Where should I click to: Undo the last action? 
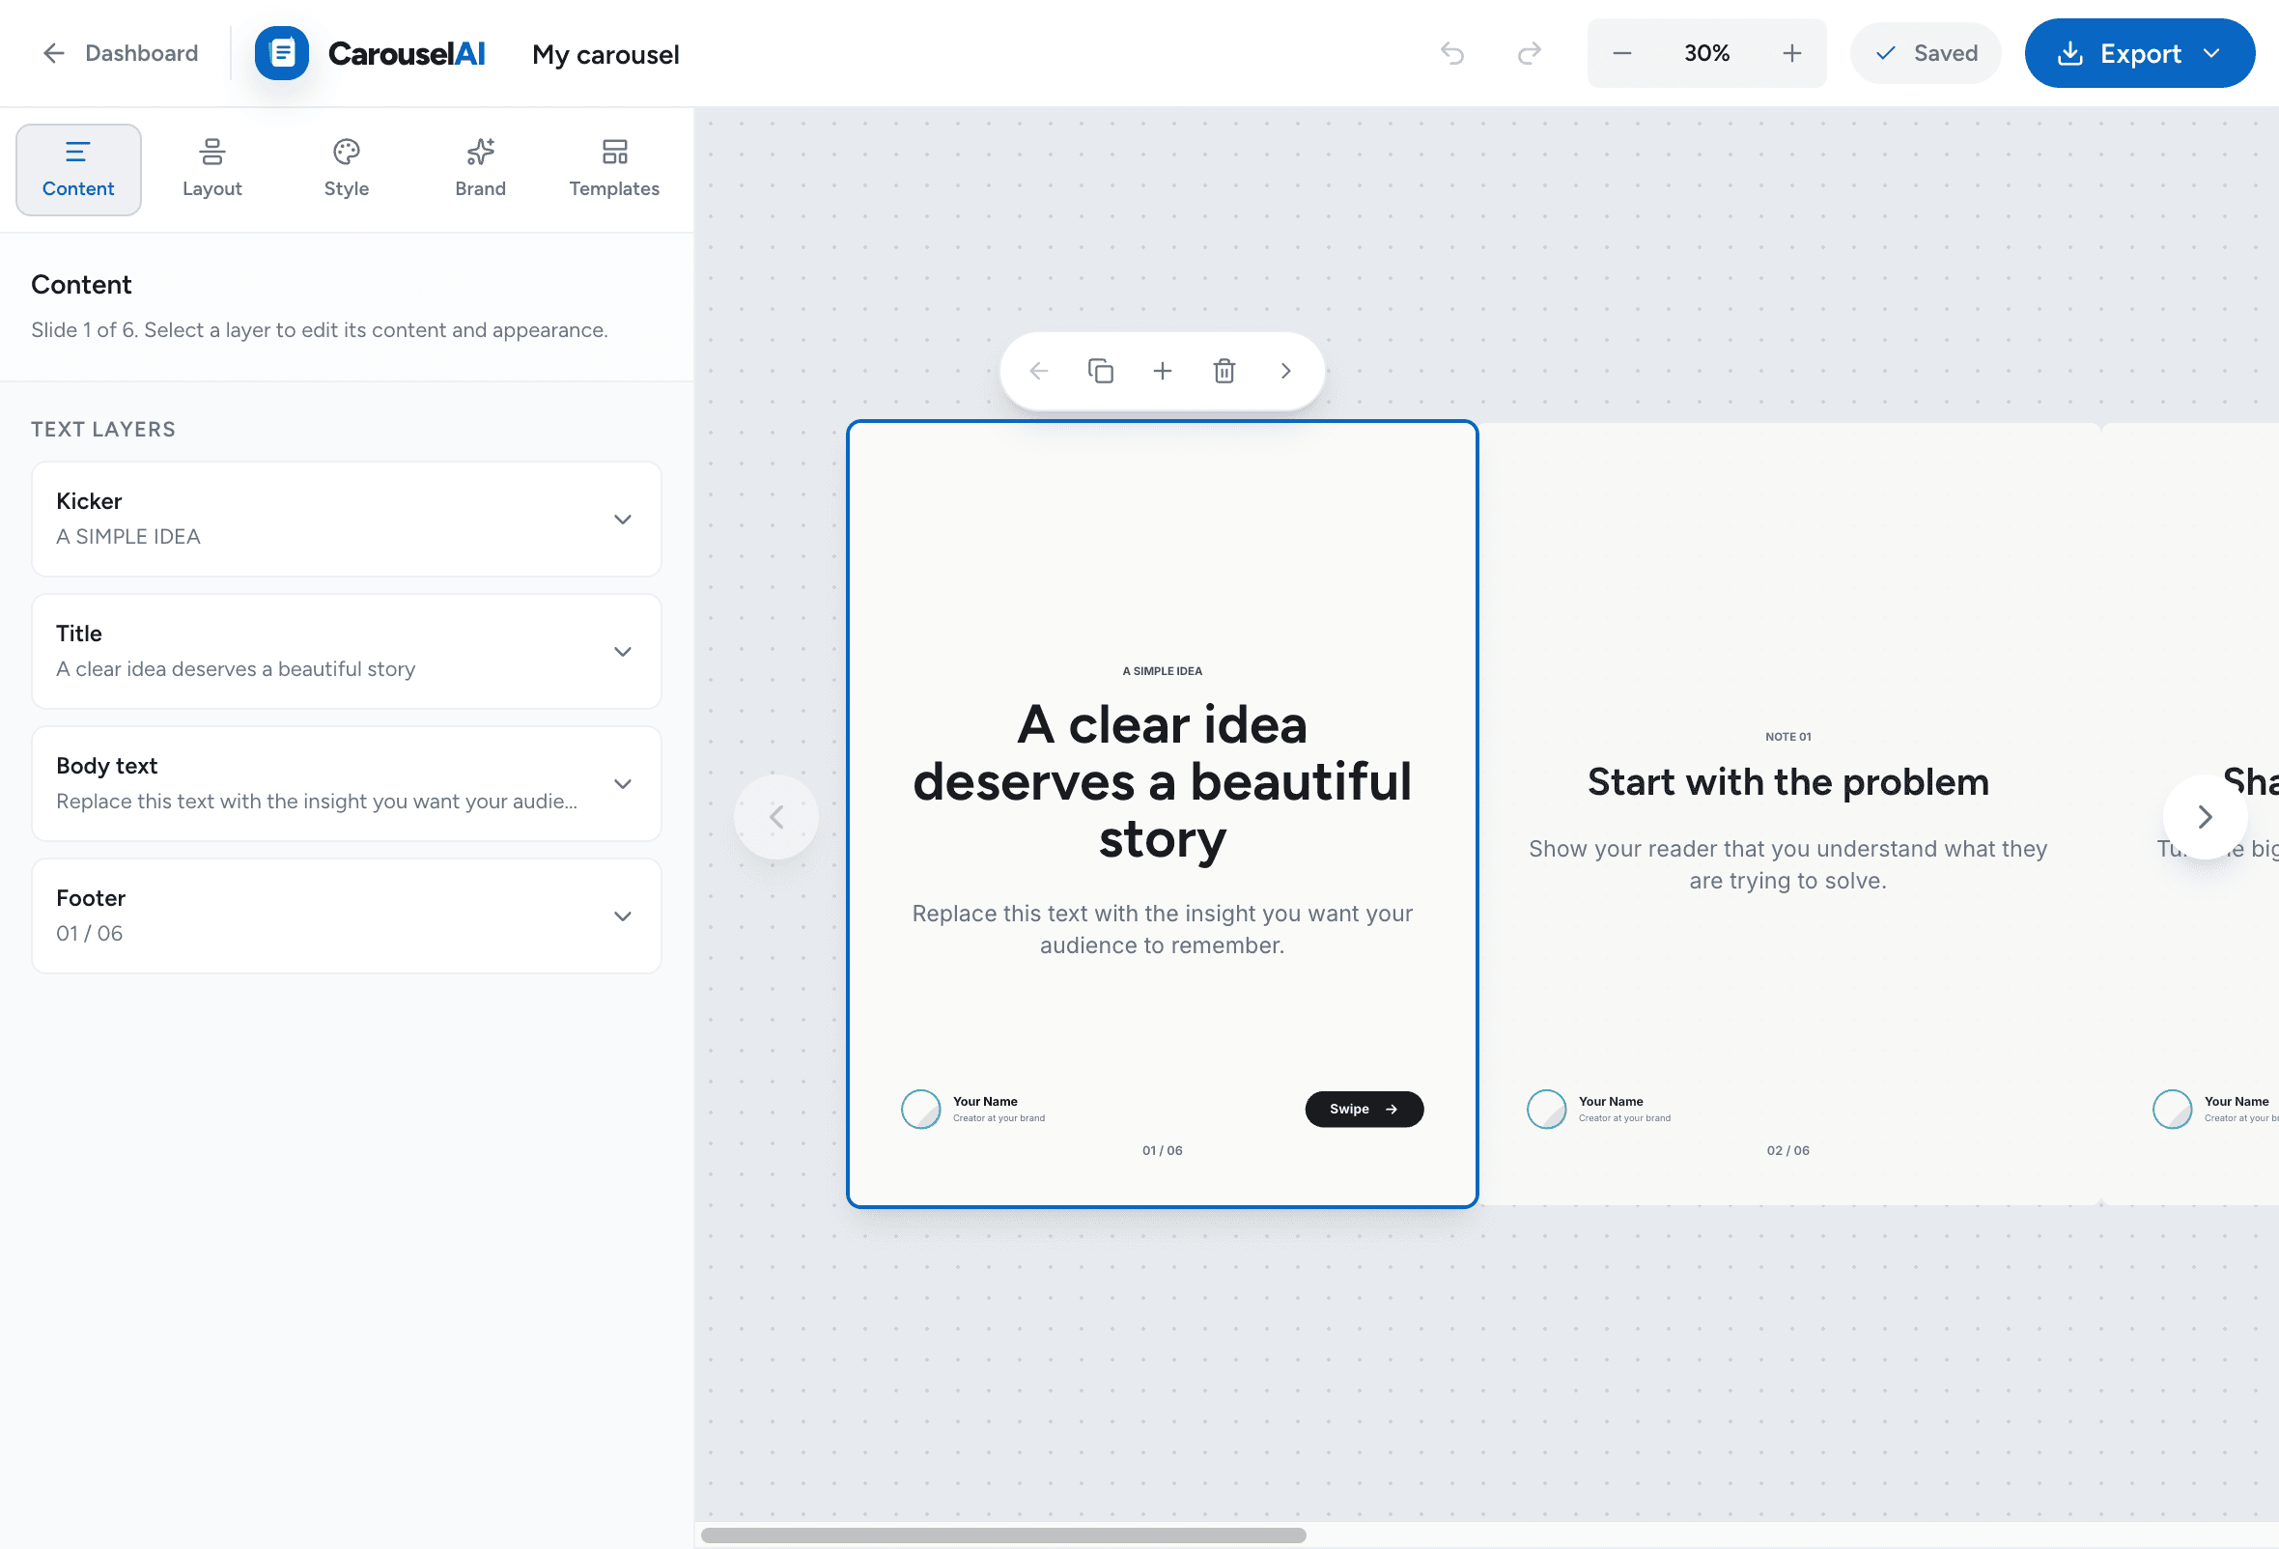(x=1452, y=53)
